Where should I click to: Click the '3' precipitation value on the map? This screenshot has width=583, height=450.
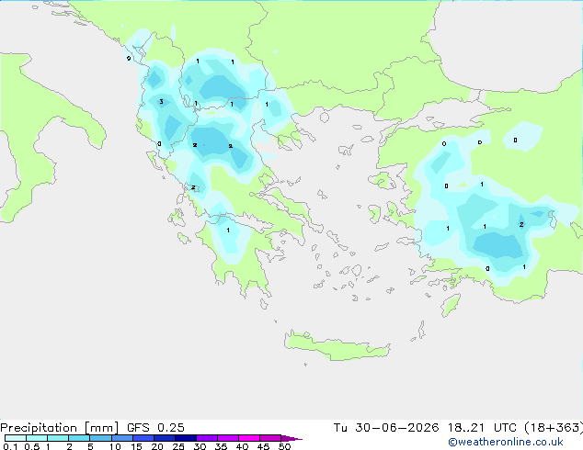click(161, 101)
